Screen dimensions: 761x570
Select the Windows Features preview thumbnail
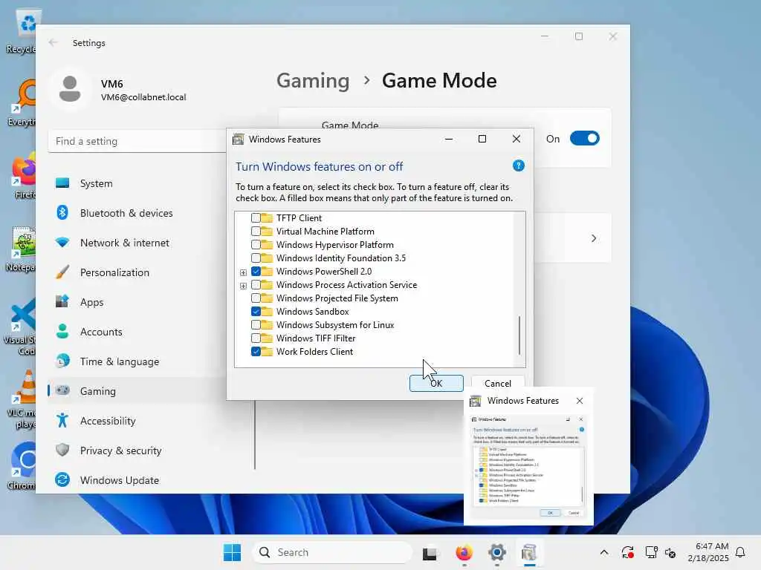pyautogui.click(x=529, y=466)
